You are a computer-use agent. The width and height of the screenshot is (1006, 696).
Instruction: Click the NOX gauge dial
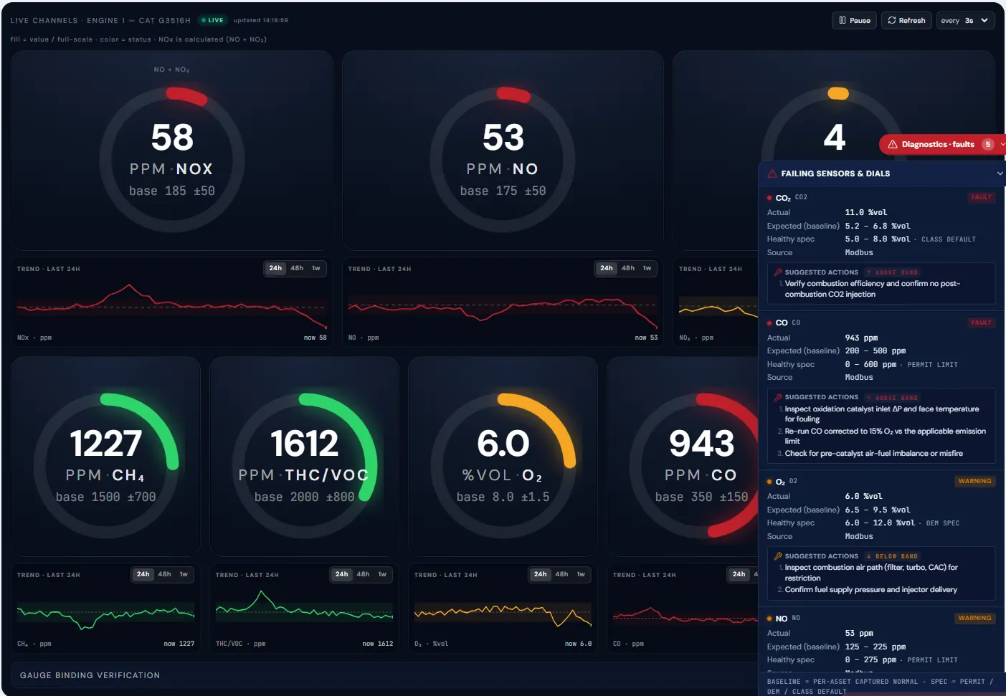pyautogui.click(x=172, y=159)
